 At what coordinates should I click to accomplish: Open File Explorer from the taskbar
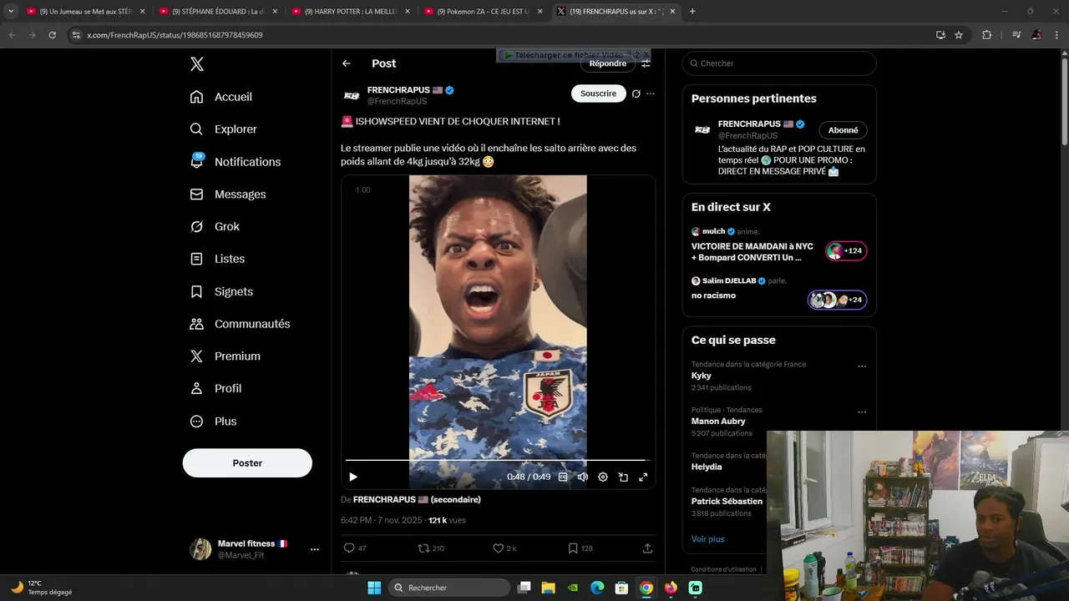[548, 588]
